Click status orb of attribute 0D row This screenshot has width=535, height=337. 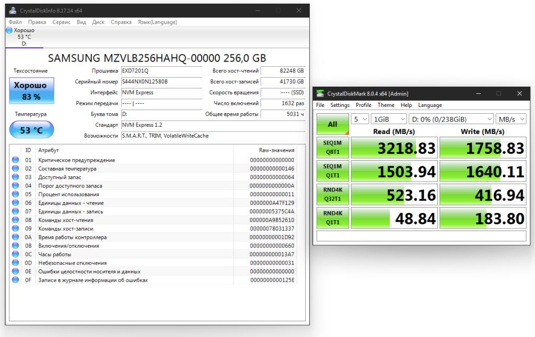click(15, 262)
